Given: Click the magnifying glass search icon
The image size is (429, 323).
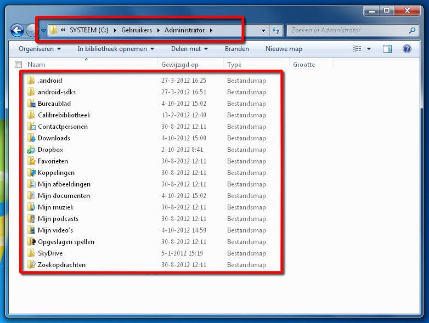Looking at the screenshot, I should click(x=413, y=30).
